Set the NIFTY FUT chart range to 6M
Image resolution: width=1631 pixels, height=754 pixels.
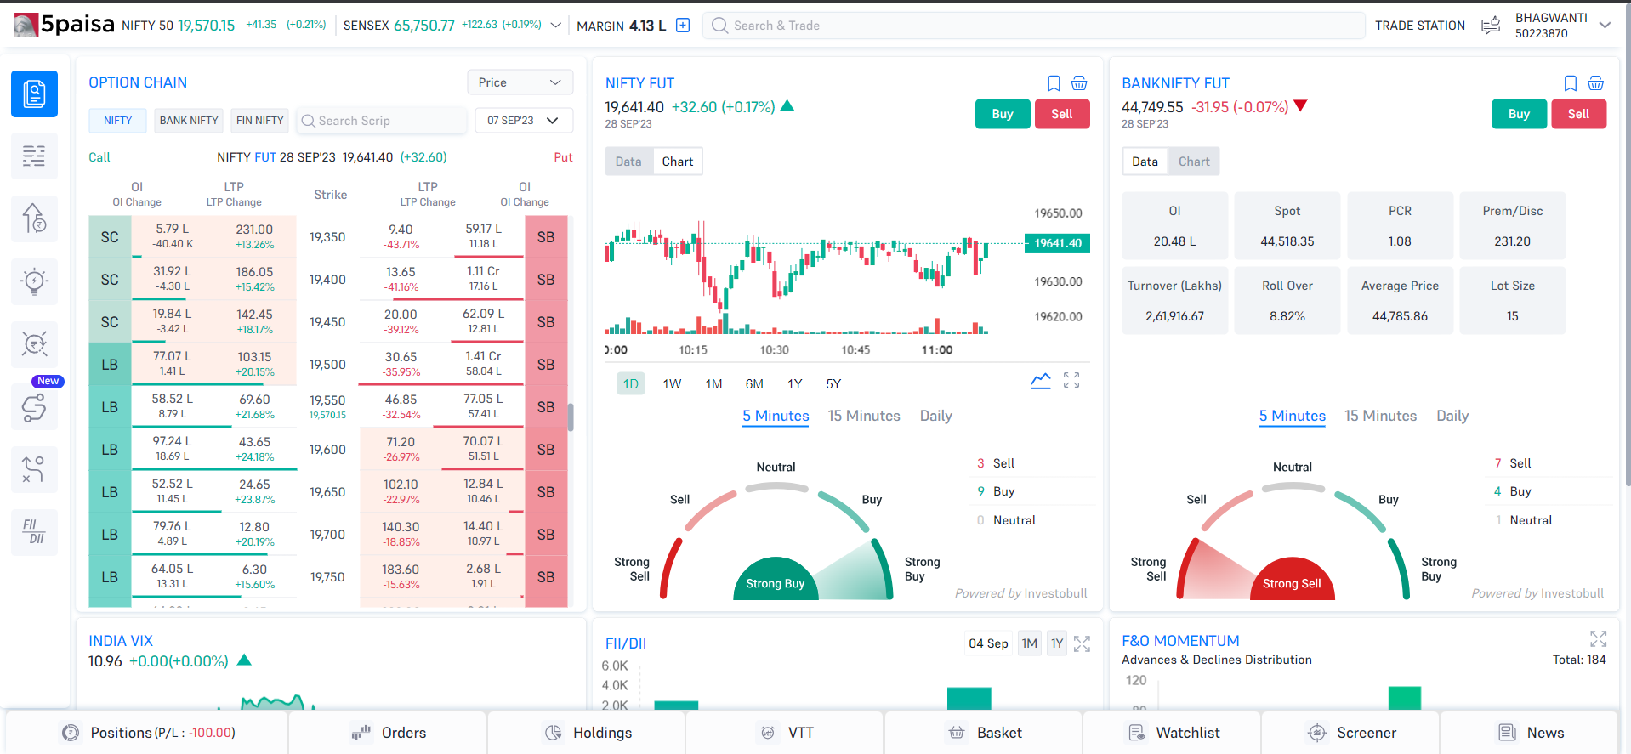[754, 384]
